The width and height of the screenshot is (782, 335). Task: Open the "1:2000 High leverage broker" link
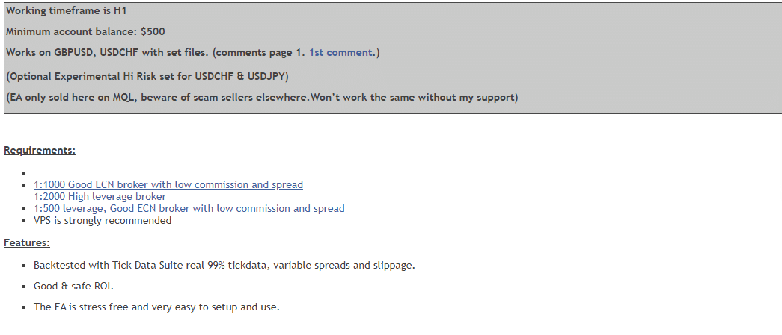tap(100, 196)
